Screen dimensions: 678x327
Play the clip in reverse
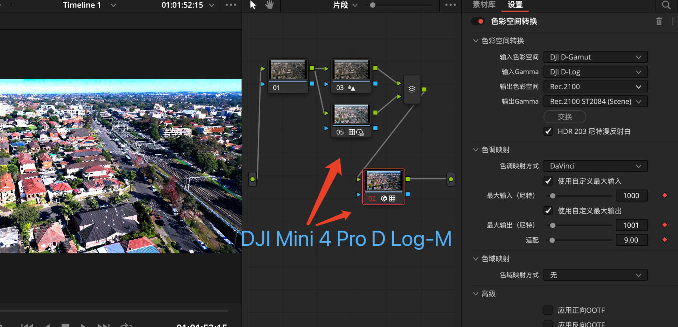coord(48,325)
